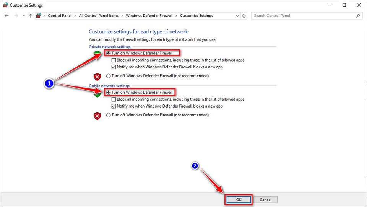Go up one level with Up arrow
The image size is (367, 207).
pyautogui.click(x=31, y=16)
